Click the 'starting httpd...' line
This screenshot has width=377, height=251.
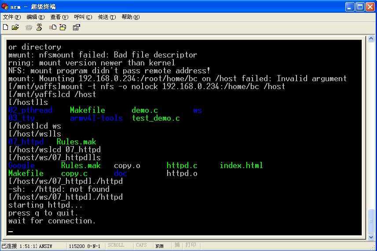pyautogui.click(x=45, y=205)
